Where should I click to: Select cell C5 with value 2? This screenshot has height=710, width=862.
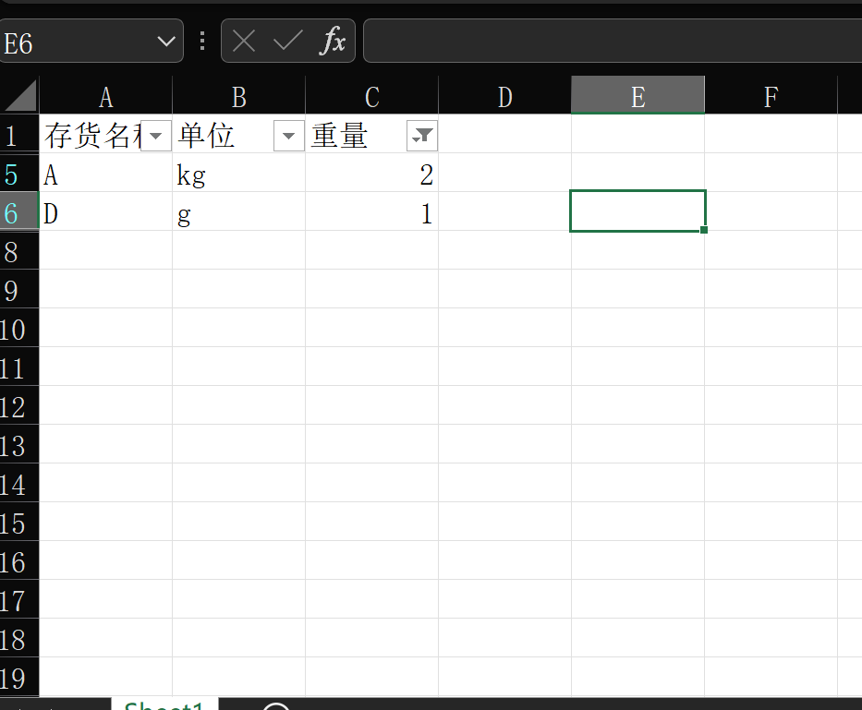(370, 174)
